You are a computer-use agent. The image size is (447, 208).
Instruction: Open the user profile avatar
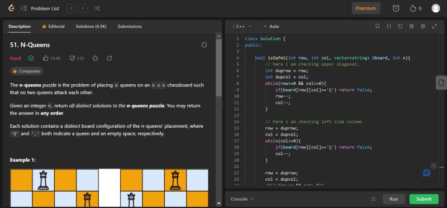point(436,8)
